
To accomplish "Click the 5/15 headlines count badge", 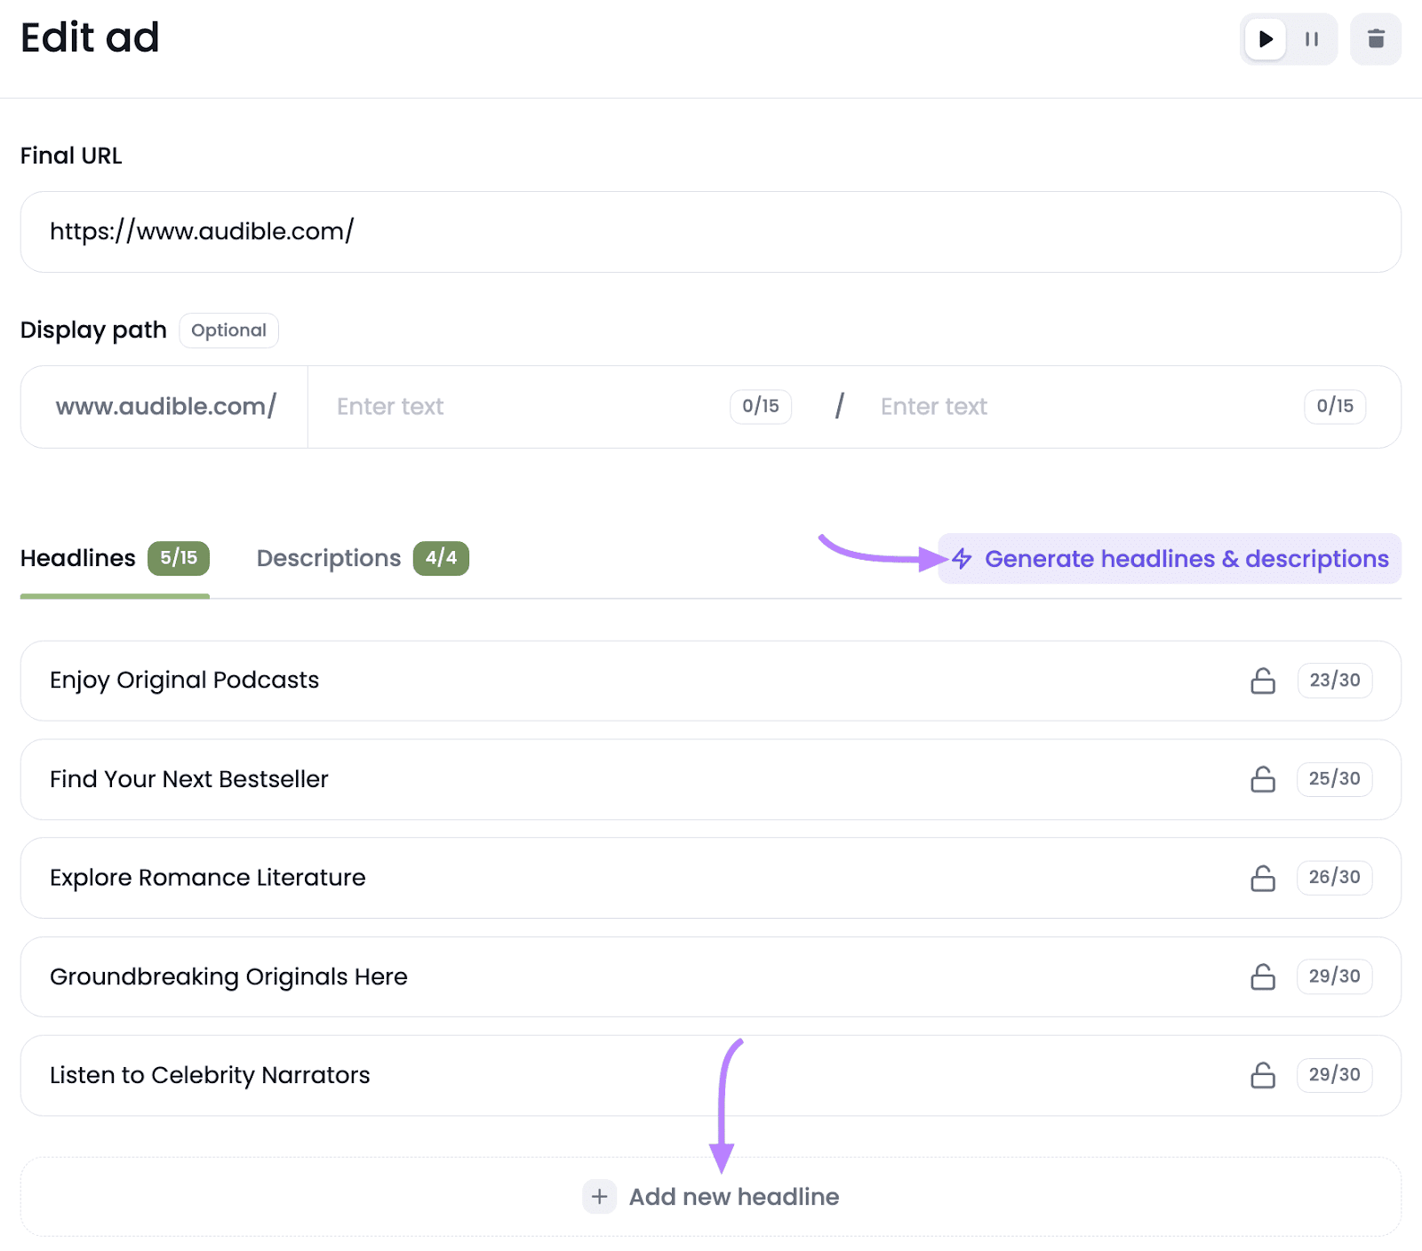I will point(179,558).
